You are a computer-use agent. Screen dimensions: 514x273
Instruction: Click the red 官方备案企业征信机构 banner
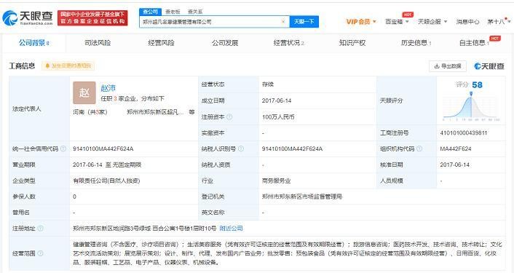click(x=92, y=17)
